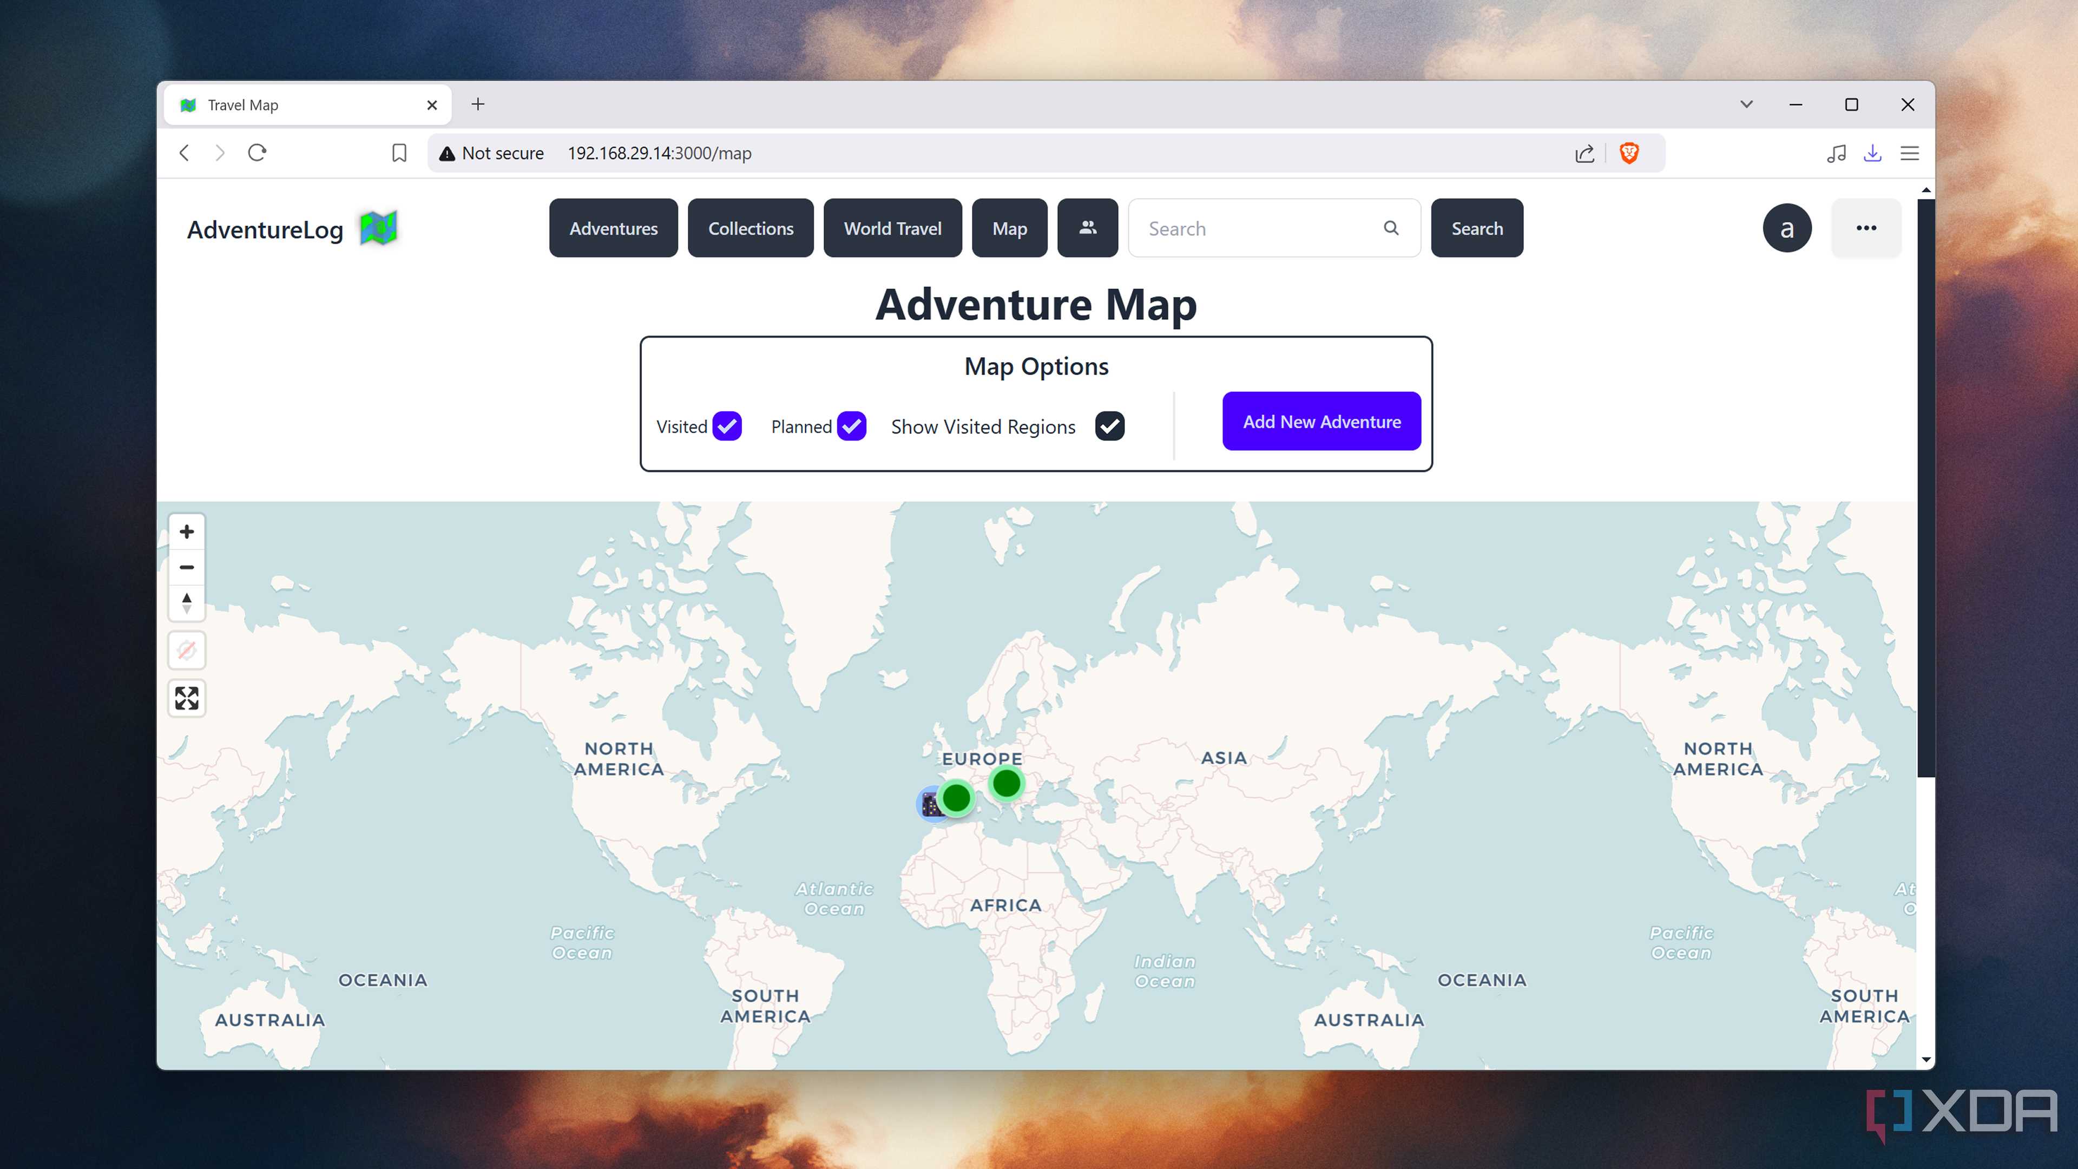Viewport: 2078px width, 1169px height.
Task: Click the crossed-out circle map control
Action: (186, 650)
